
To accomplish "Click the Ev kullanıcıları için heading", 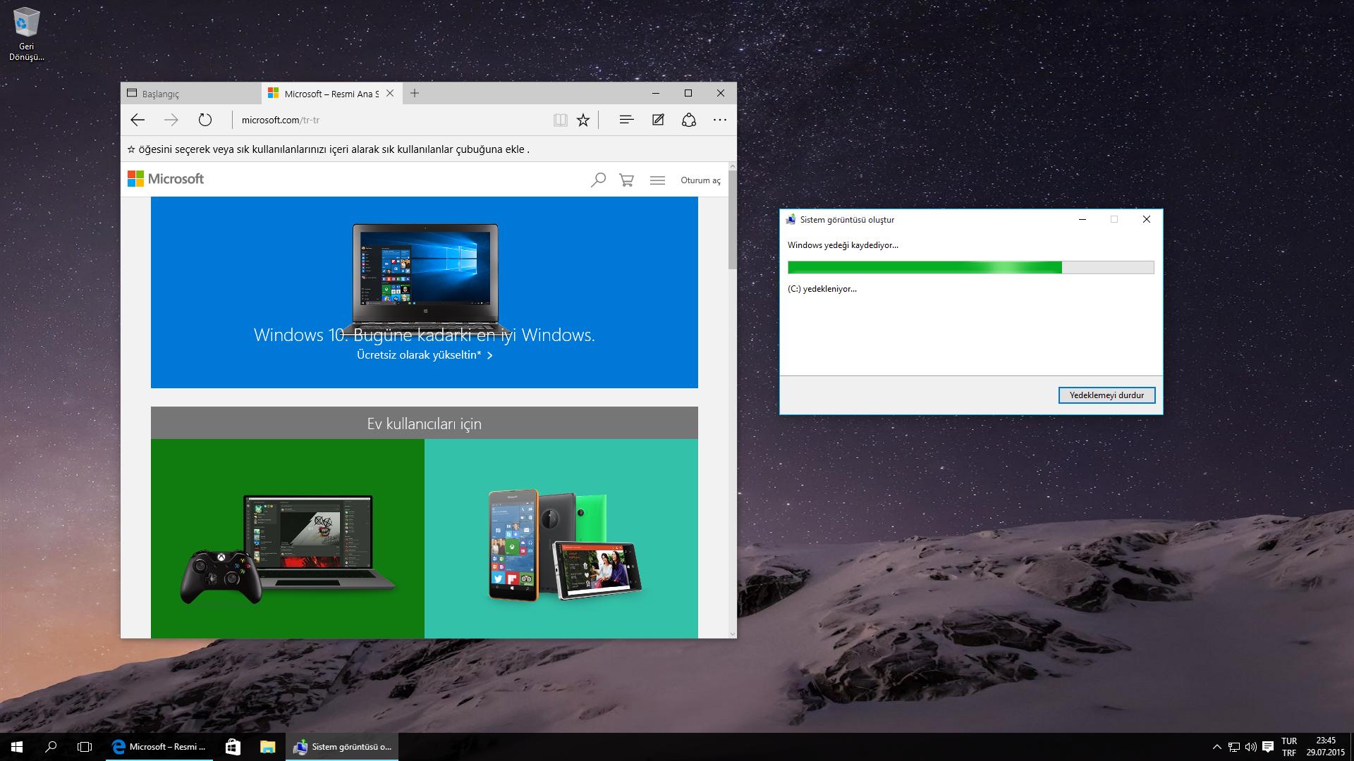I will pyautogui.click(x=425, y=423).
